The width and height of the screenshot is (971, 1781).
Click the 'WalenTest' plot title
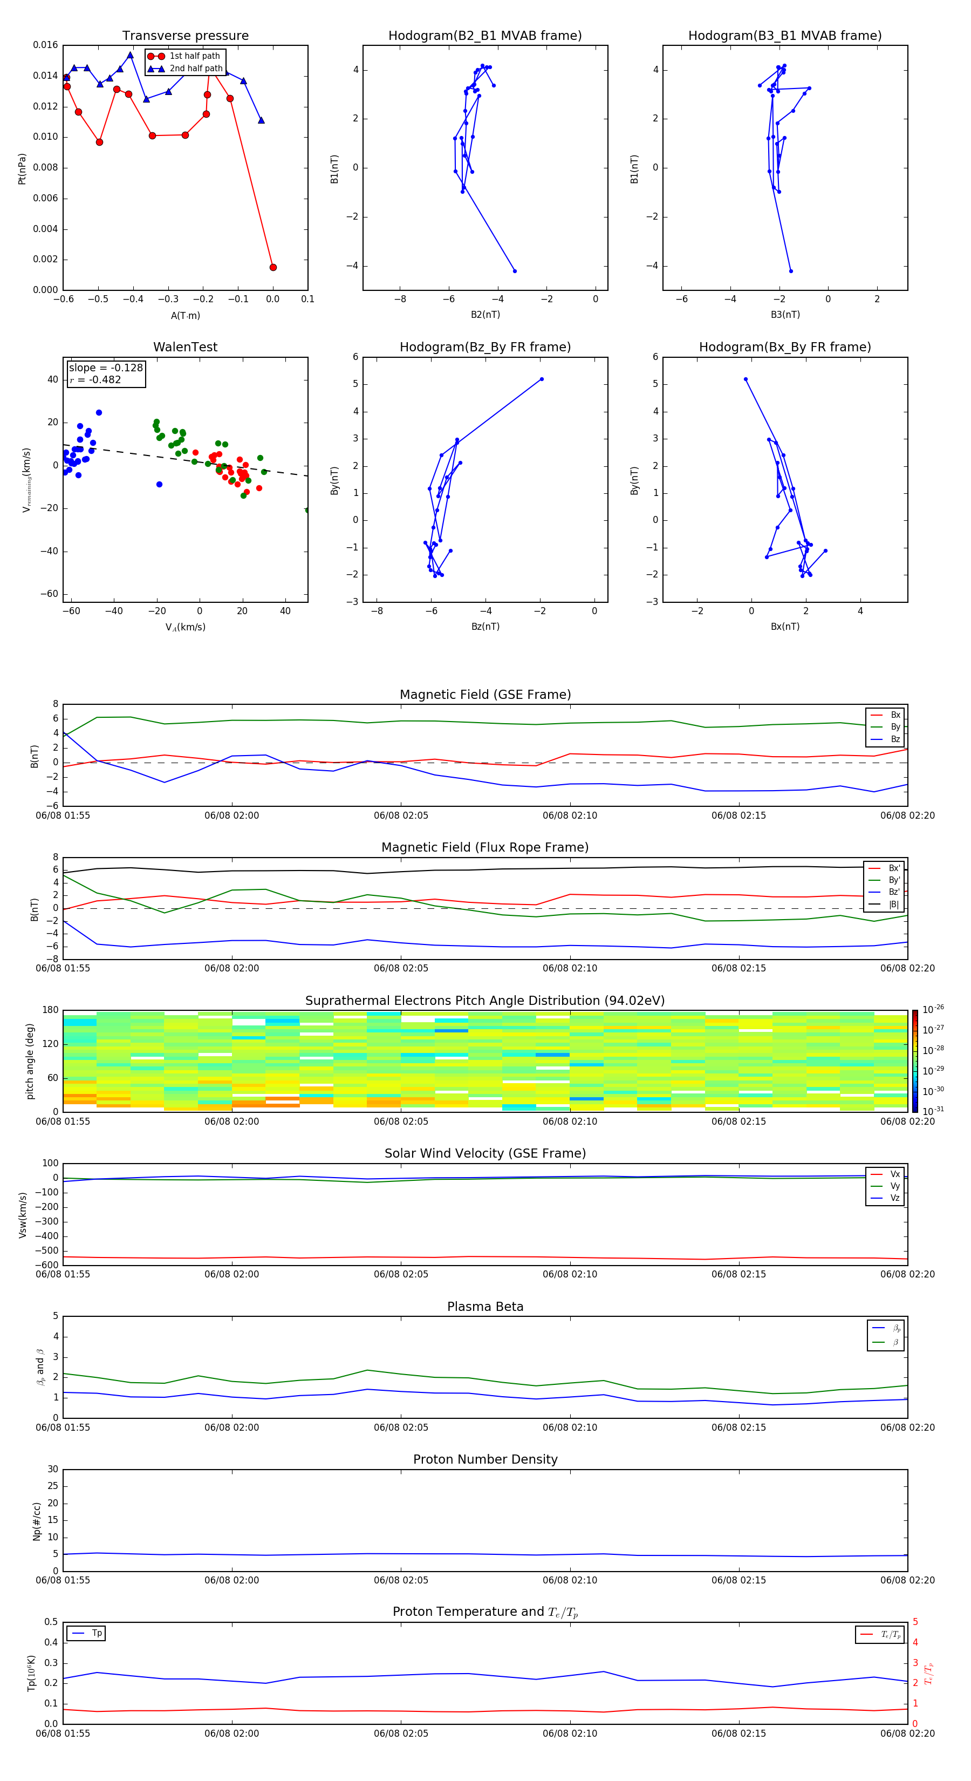point(185,347)
